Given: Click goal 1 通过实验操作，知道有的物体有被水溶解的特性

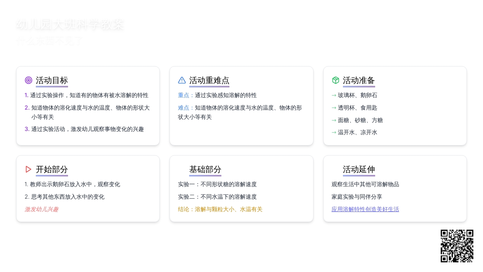Looking at the screenshot, I should [x=87, y=95].
